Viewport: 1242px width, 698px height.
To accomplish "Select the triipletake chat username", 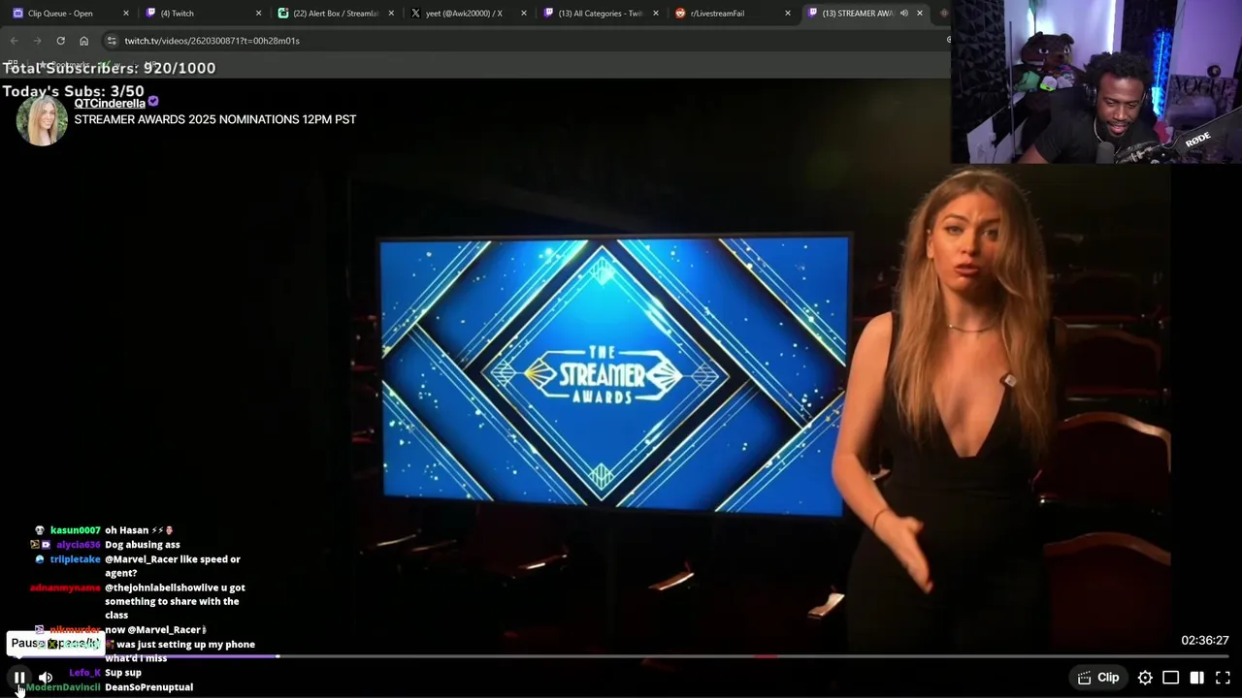I will point(76,559).
